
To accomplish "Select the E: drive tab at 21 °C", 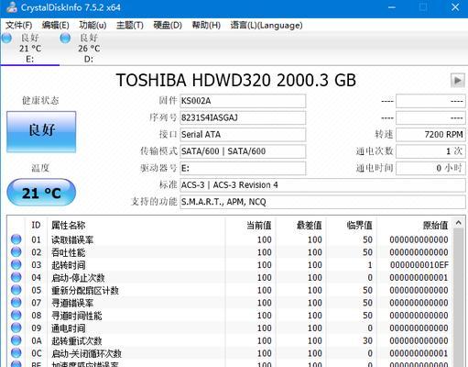I will click(30, 49).
